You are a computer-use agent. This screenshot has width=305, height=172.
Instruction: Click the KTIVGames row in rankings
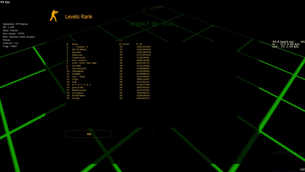[x=78, y=96]
